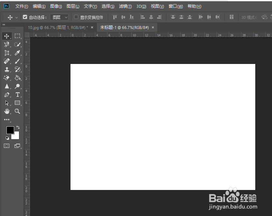Open the 窗口(W) menu
272x216 pixels.
(175, 6)
